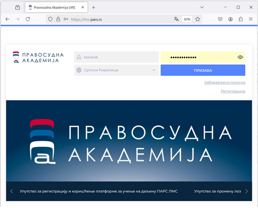The height and width of the screenshot is (208, 258).
Task: Select the Pravosudna Akademija LMS tab
Action: [x=57, y=7]
